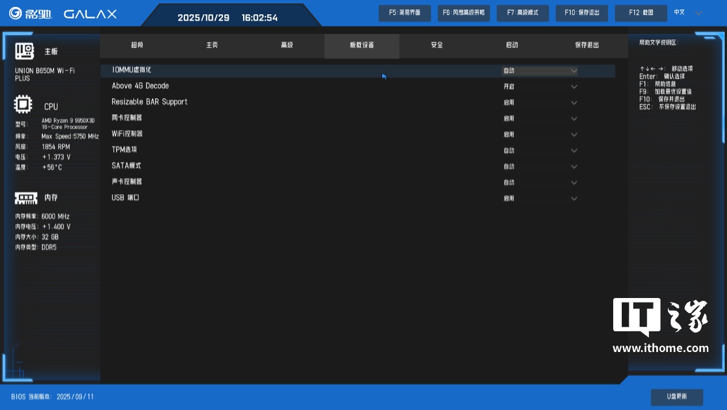Go to the 启动 tab
The width and height of the screenshot is (727, 410).
(x=511, y=45)
